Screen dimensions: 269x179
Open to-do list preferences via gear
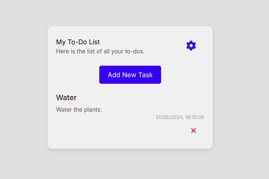(x=191, y=46)
